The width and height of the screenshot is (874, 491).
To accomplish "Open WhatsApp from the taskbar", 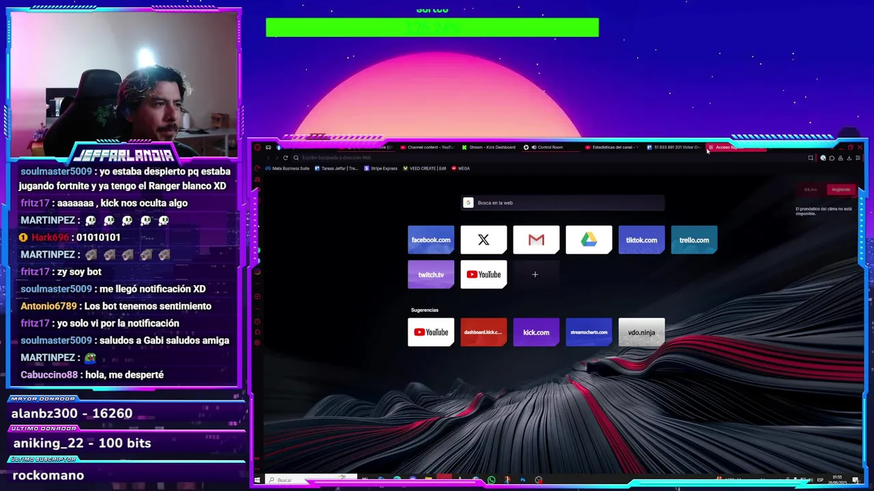I will [491, 480].
